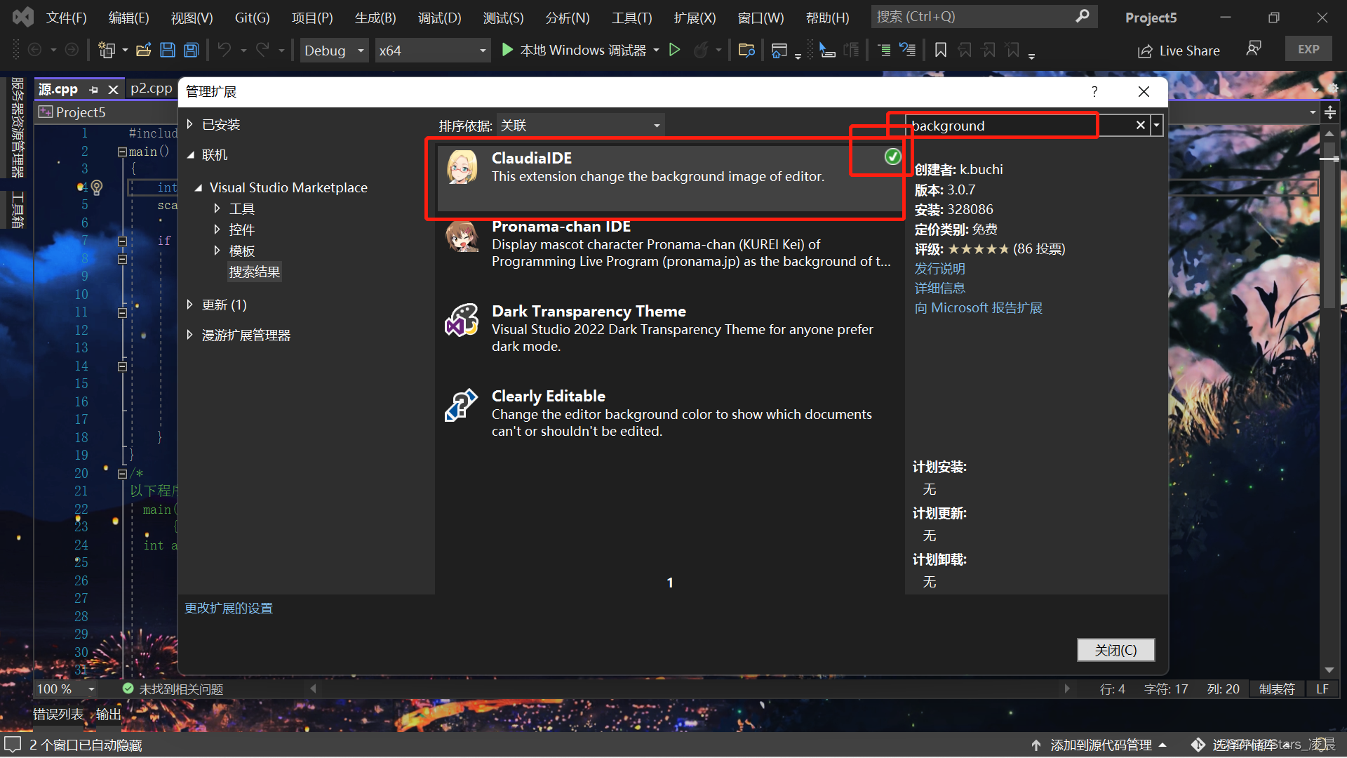This screenshot has height=758, width=1347.
Task: Open the Debug configuration dropdown
Action: 335,51
